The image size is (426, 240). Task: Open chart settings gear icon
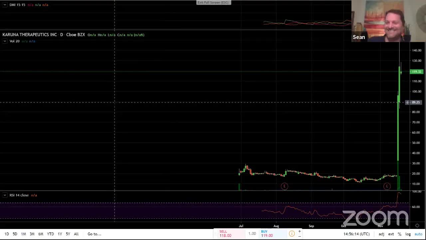pyautogui.click(x=417, y=226)
